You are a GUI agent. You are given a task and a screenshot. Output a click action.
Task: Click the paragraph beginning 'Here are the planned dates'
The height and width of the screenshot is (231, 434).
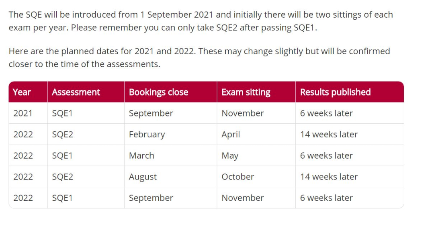tap(199, 57)
